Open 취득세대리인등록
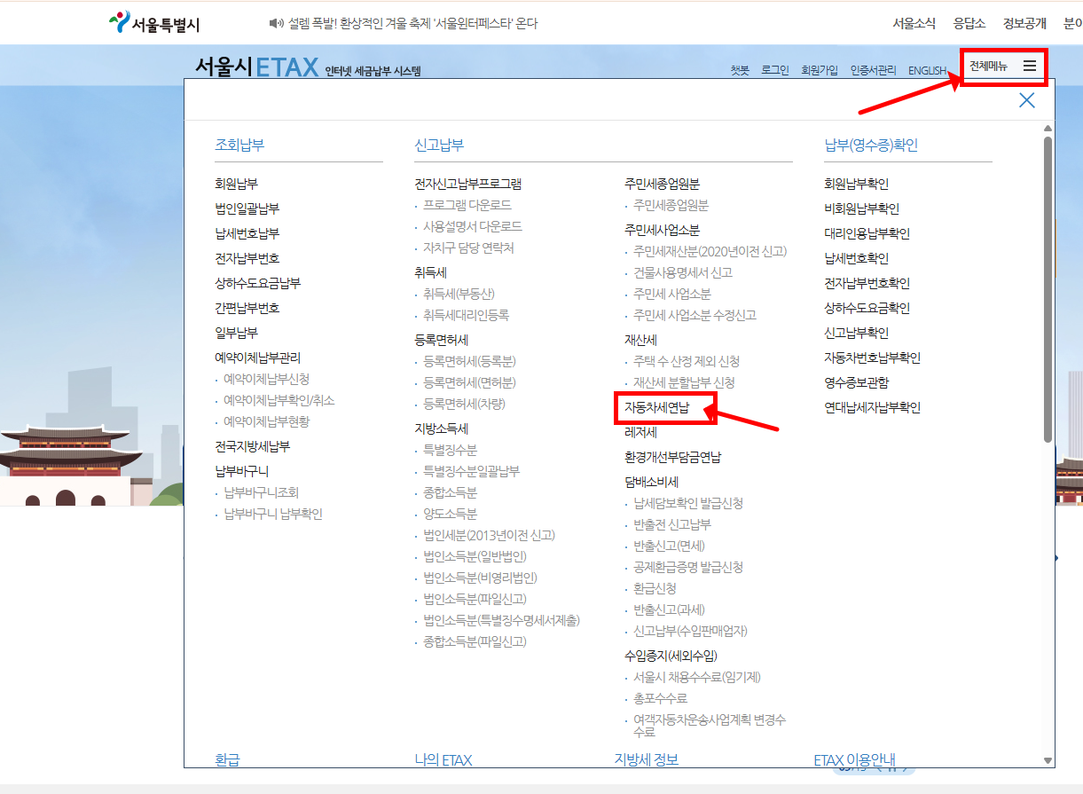Viewport: 1083px width, 794px height. pos(466,315)
